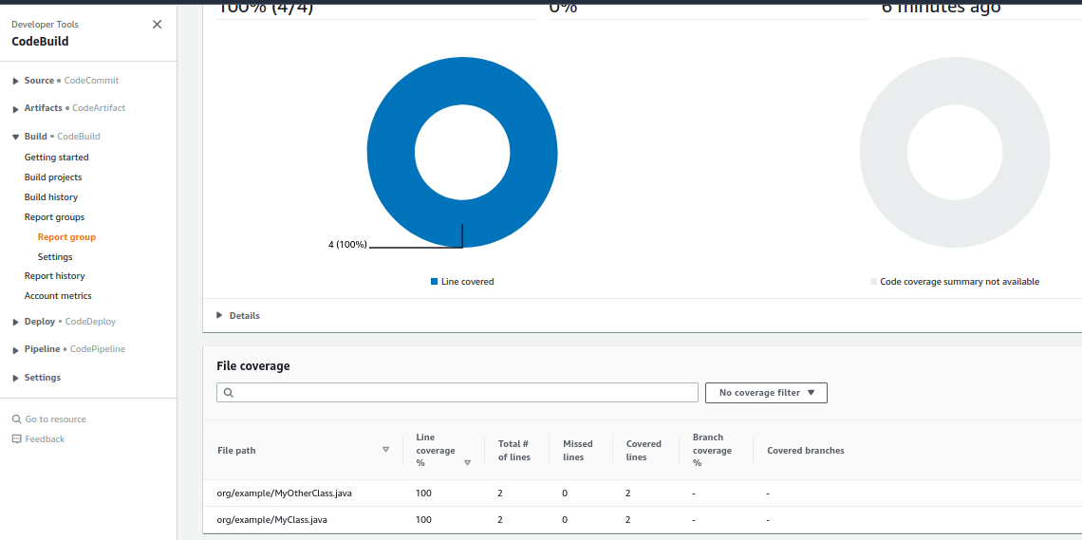Expand the Artifacts CodeArtifact section

15,109
